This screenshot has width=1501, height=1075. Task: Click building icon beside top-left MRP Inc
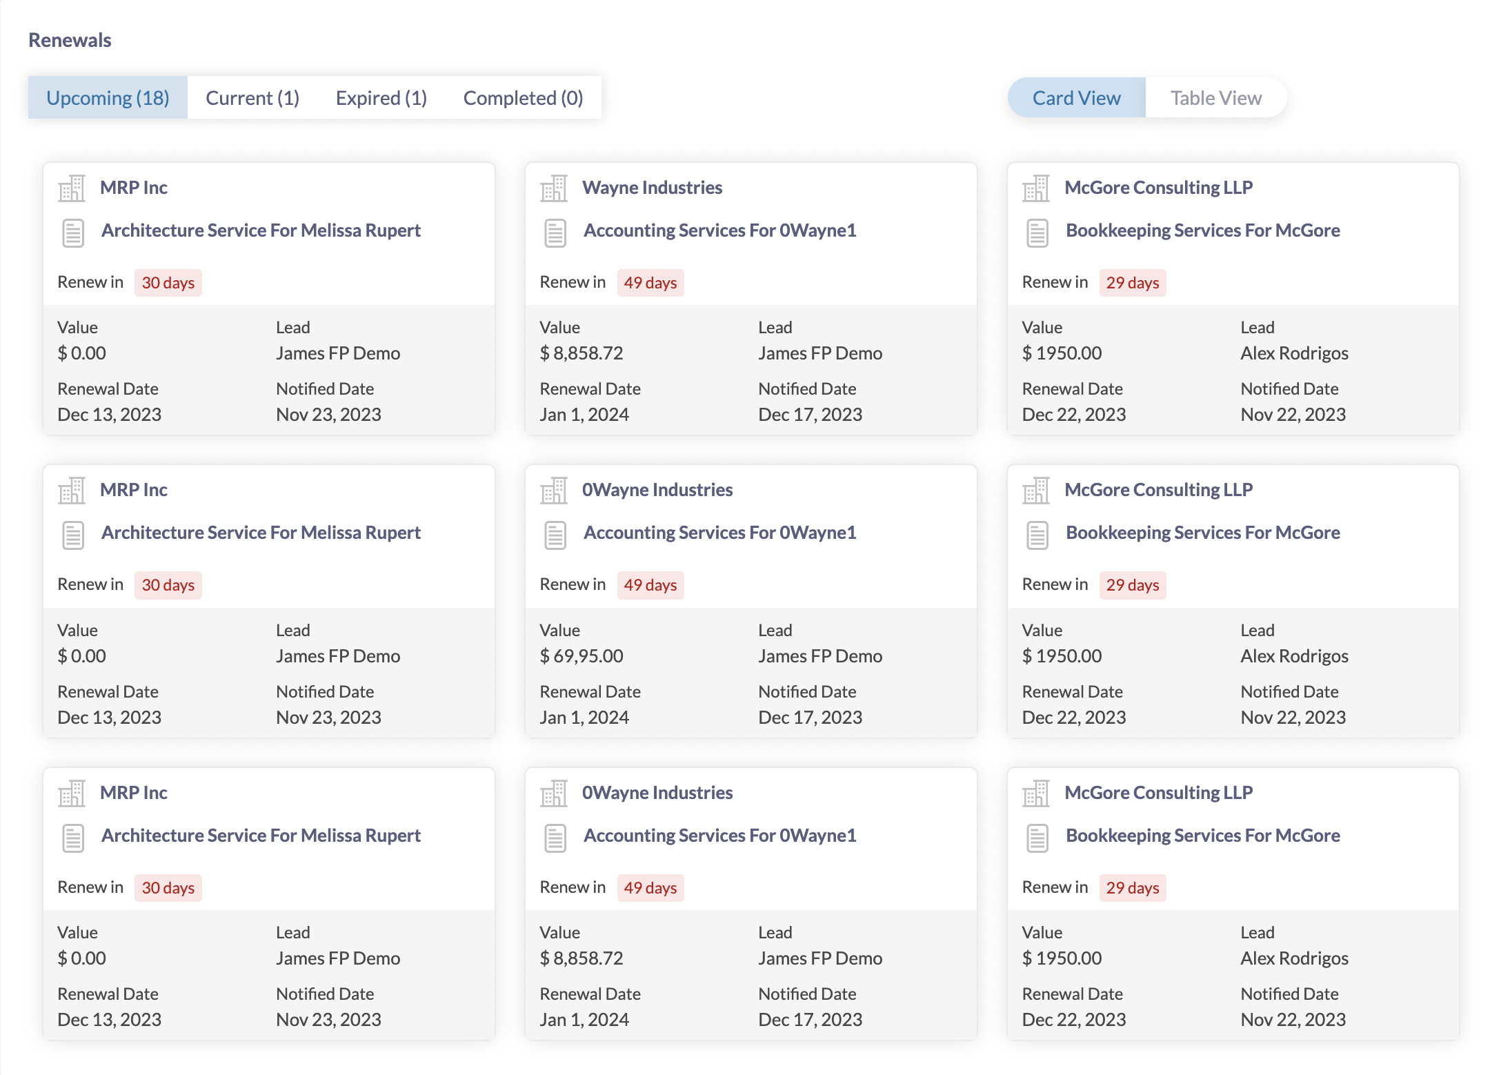72,188
